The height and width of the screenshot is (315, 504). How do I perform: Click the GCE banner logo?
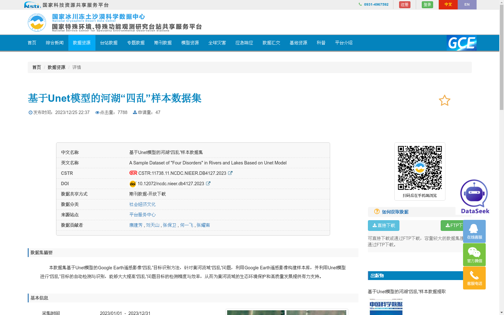click(x=461, y=43)
